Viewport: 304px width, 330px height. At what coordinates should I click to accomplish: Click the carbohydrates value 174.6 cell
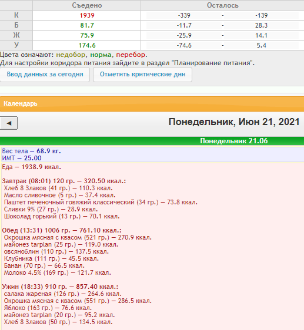pos(87,45)
